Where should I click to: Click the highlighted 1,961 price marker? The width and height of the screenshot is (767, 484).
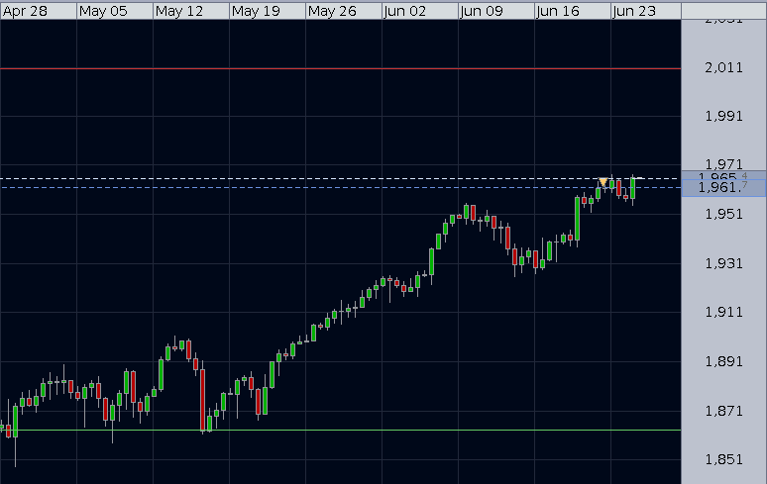pyautogui.click(x=723, y=187)
